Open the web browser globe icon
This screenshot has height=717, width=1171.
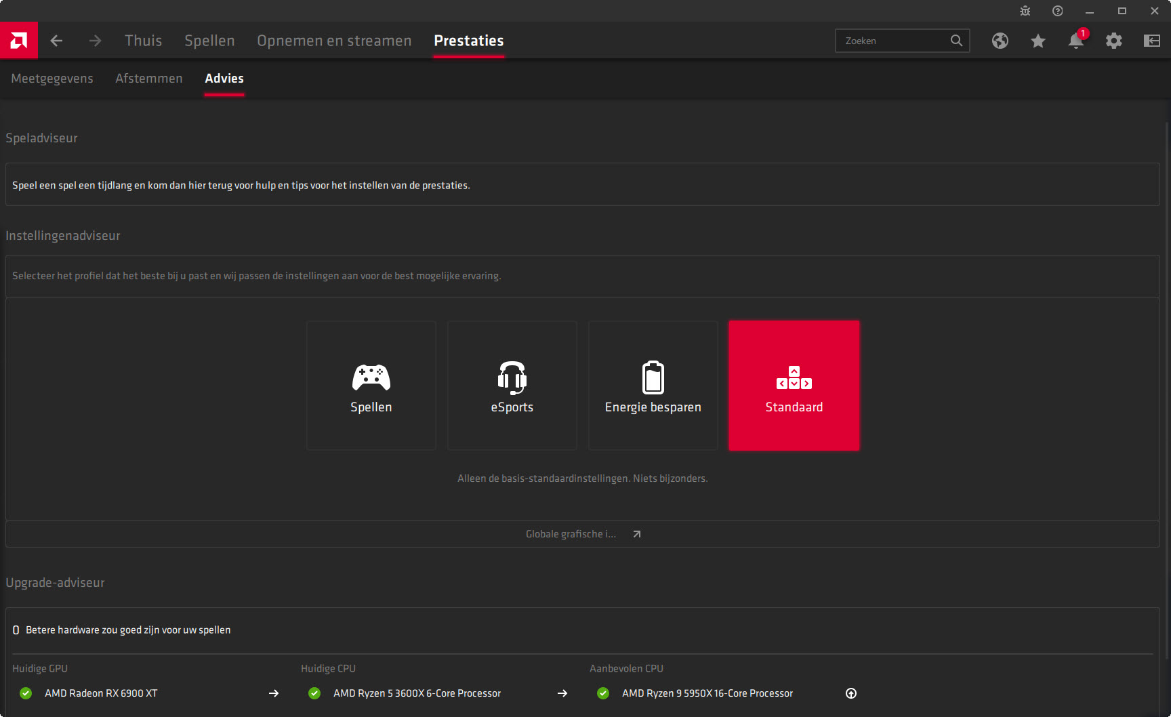1000,41
